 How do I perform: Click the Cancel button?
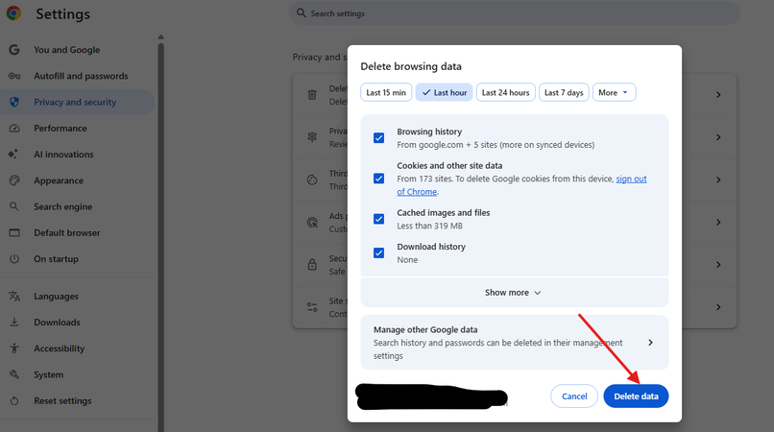(x=574, y=396)
